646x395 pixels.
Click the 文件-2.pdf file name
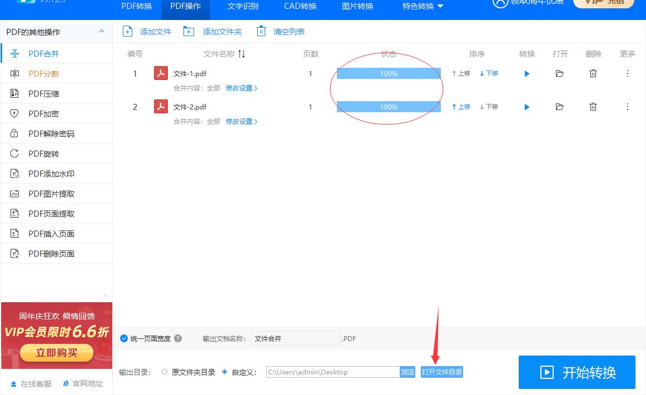[190, 107]
